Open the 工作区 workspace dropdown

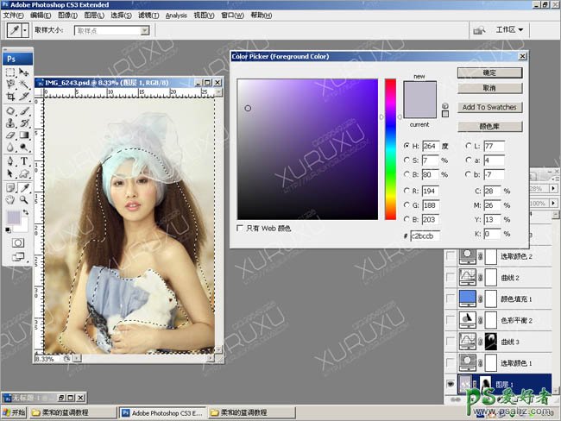[x=509, y=29]
